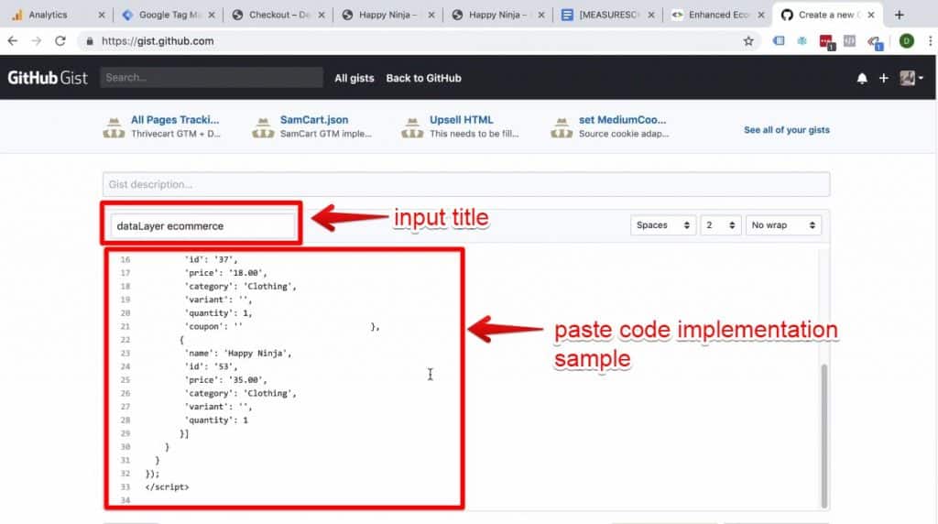Open the GitHub user avatar menu
The image size is (938, 524).
[x=911, y=78]
